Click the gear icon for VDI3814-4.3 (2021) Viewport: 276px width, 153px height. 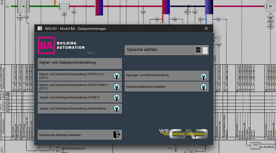pyautogui.click(x=116, y=76)
